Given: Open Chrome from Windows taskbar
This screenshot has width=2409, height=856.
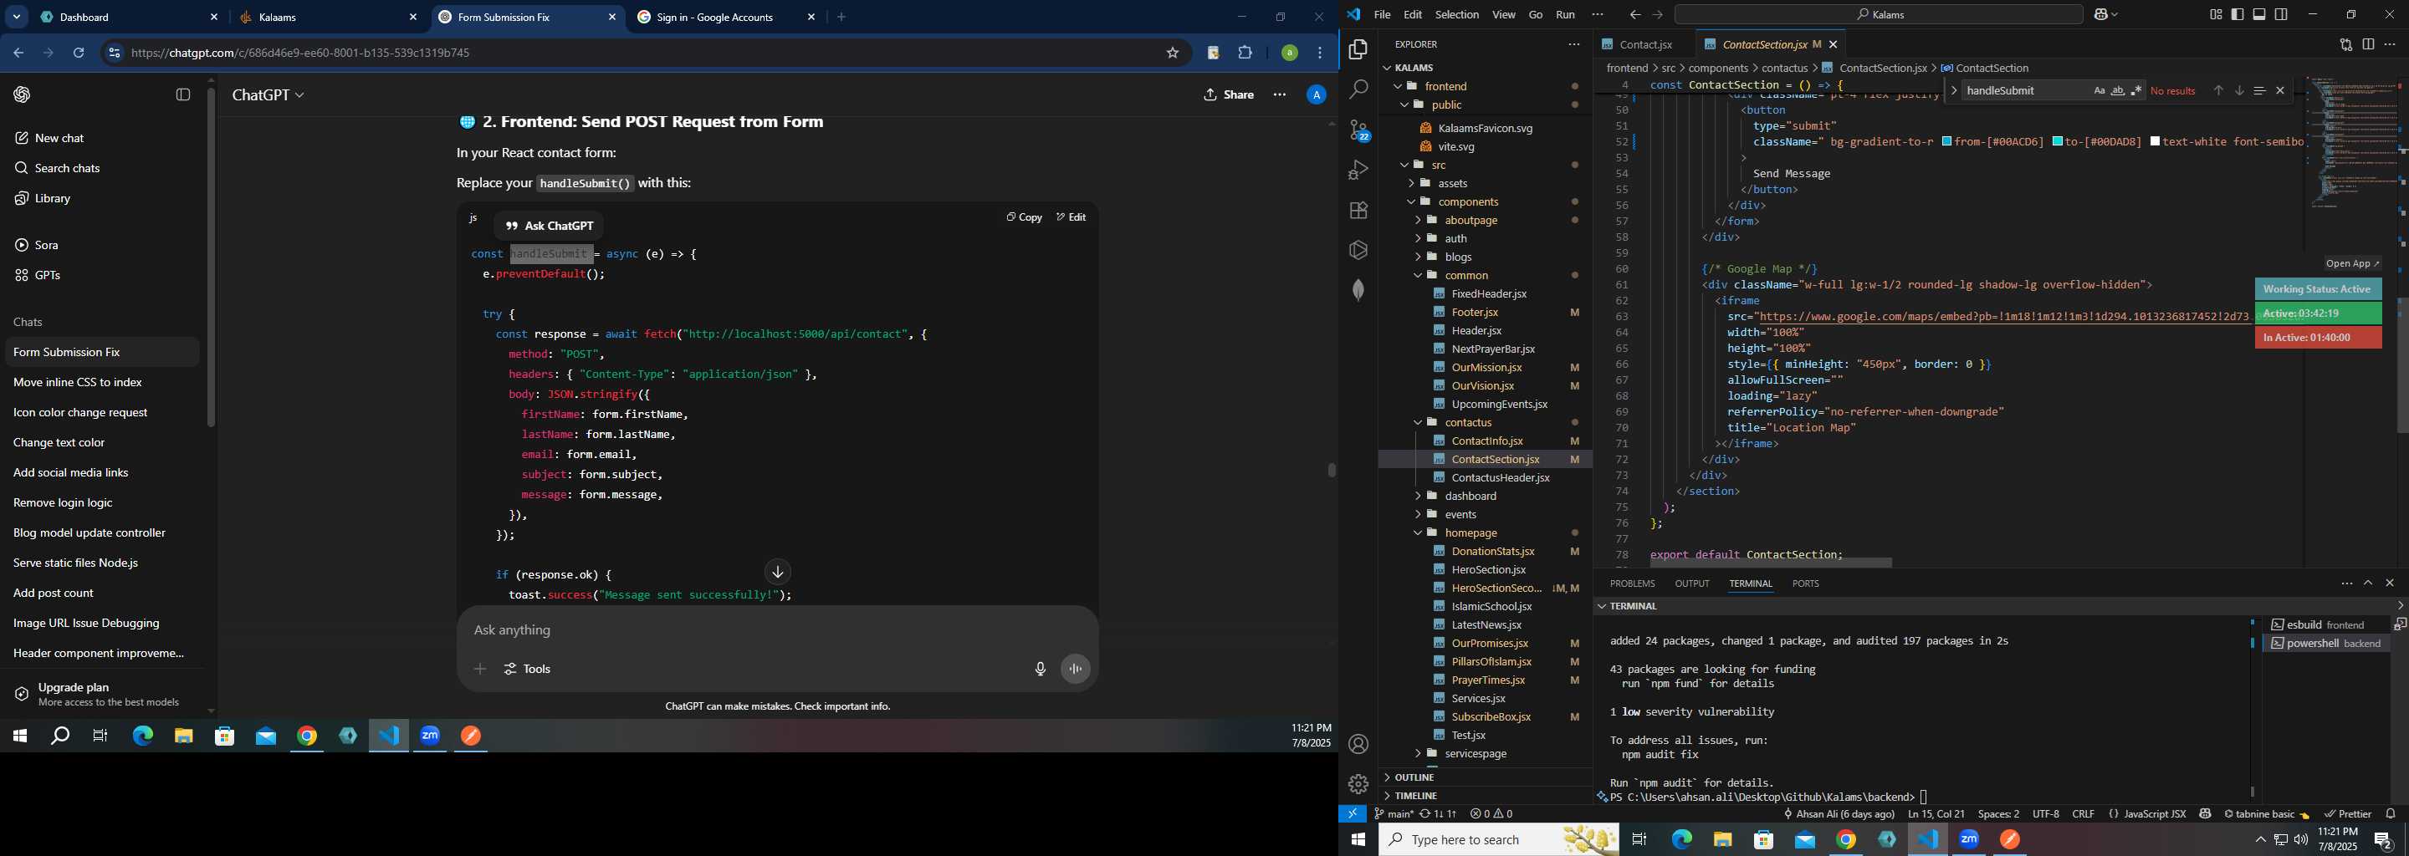Looking at the screenshot, I should click(x=1846, y=840).
